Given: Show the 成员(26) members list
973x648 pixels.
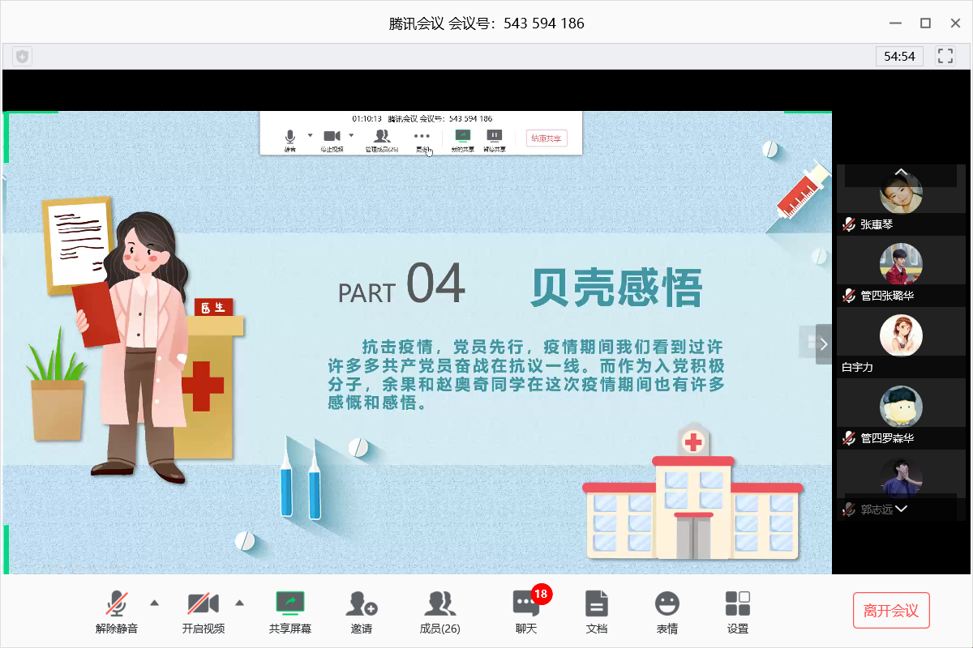Looking at the screenshot, I should [439, 612].
